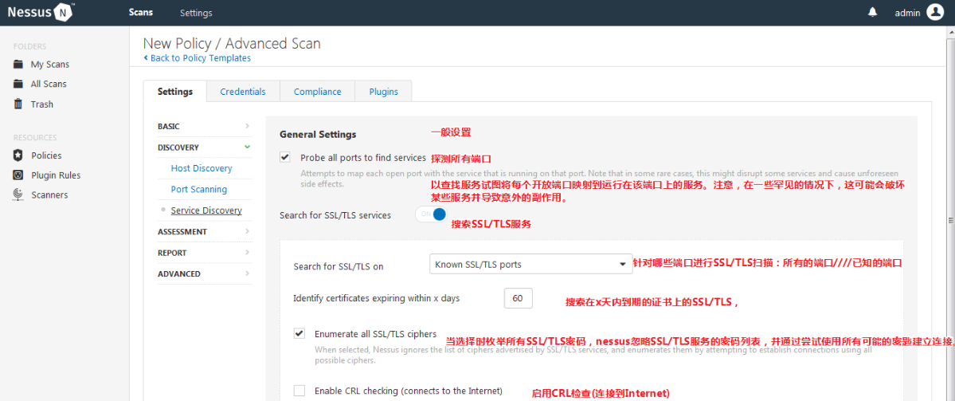Expand the ADVANCED section
The height and width of the screenshot is (401, 955).
click(x=204, y=274)
